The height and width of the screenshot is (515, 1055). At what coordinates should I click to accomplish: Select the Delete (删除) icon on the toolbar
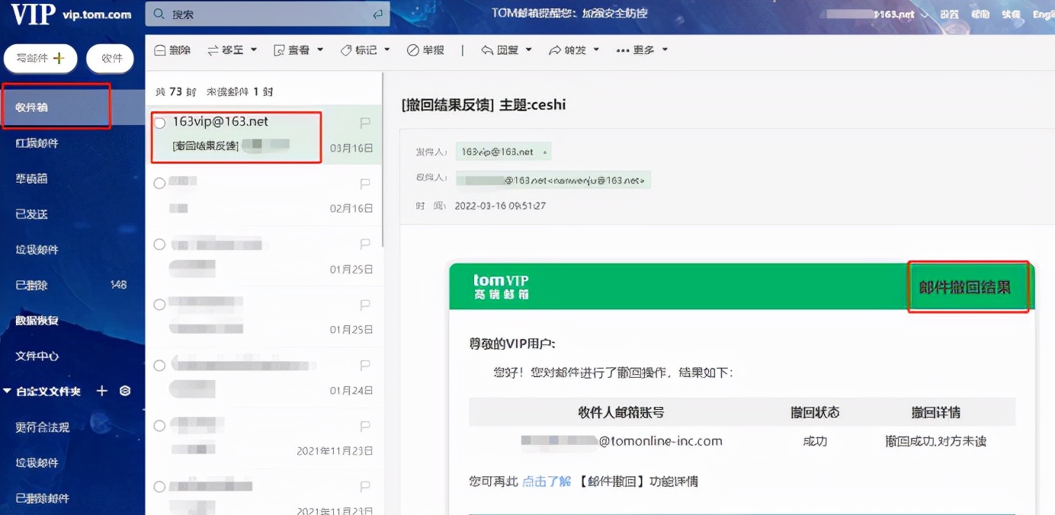pos(172,50)
